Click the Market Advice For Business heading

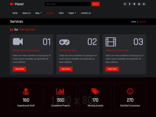pyautogui.click(x=26, y=50)
